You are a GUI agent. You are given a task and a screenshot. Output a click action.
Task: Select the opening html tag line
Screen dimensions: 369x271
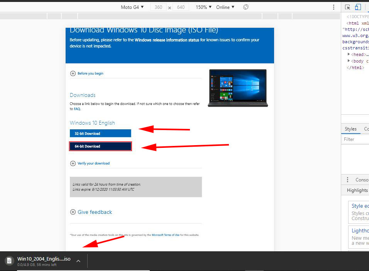[358, 23]
